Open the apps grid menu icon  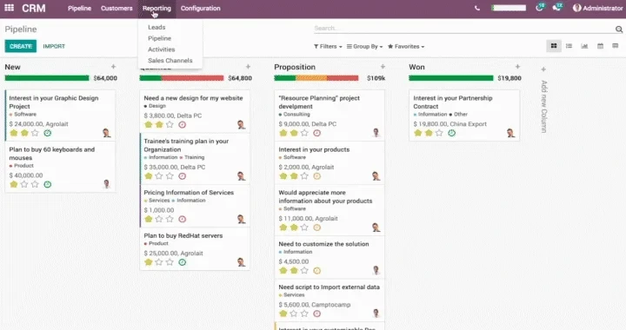pos(10,8)
